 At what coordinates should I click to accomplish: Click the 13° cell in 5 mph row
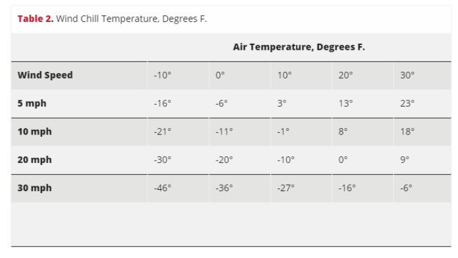345,103
